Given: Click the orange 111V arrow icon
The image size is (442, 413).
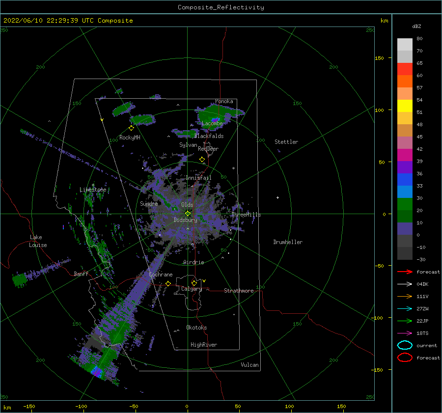Looking at the screenshot, I should 405,296.
